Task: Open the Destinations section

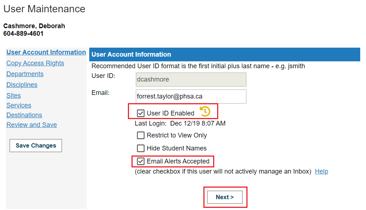Action: pyautogui.click(x=24, y=115)
